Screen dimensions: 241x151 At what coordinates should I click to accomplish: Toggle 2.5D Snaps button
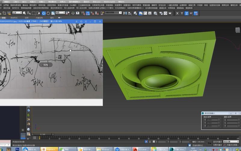tap(83, 13)
